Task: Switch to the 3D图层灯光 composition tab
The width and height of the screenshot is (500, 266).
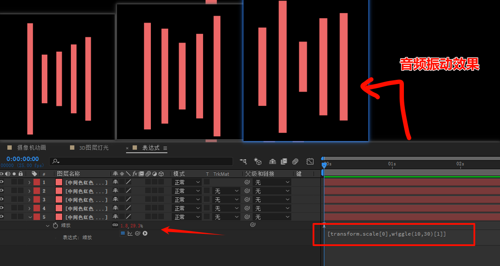Action: pos(94,148)
